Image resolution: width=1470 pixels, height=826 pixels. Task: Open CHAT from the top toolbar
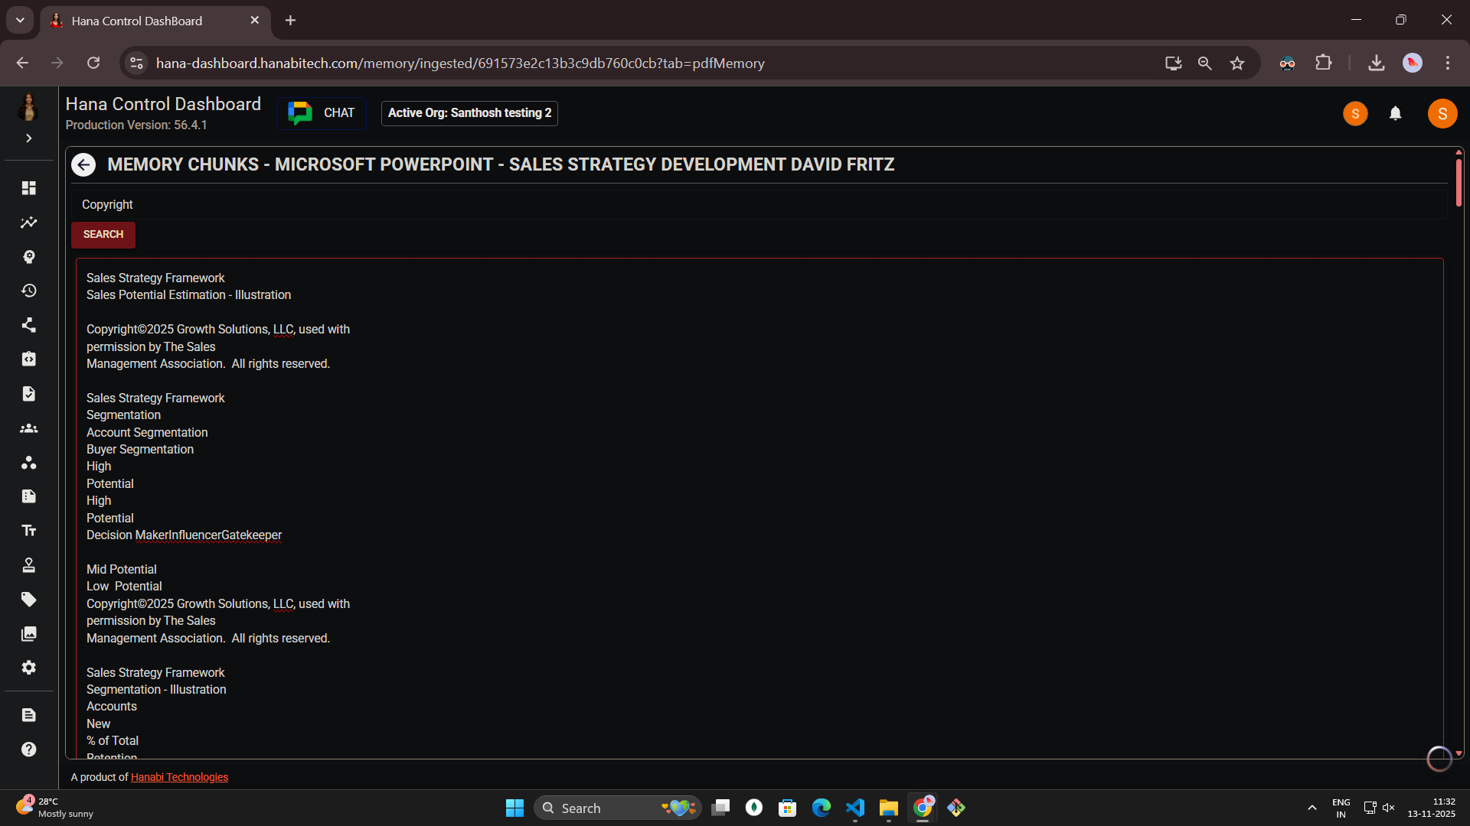pos(322,113)
